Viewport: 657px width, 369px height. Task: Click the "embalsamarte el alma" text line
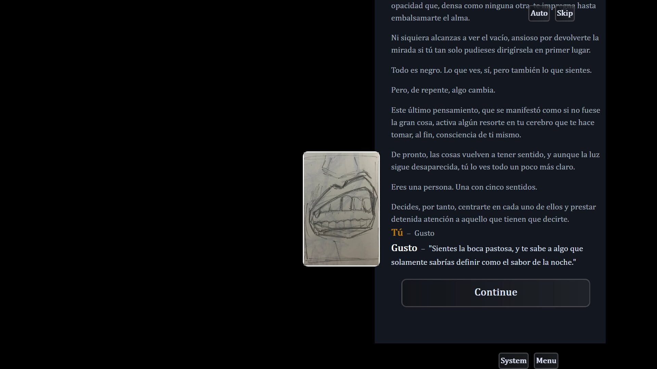[430, 18]
